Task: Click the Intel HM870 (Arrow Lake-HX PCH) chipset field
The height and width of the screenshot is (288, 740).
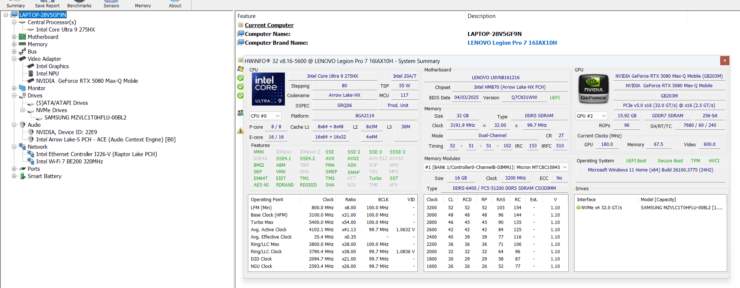Action: pyautogui.click(x=510, y=87)
